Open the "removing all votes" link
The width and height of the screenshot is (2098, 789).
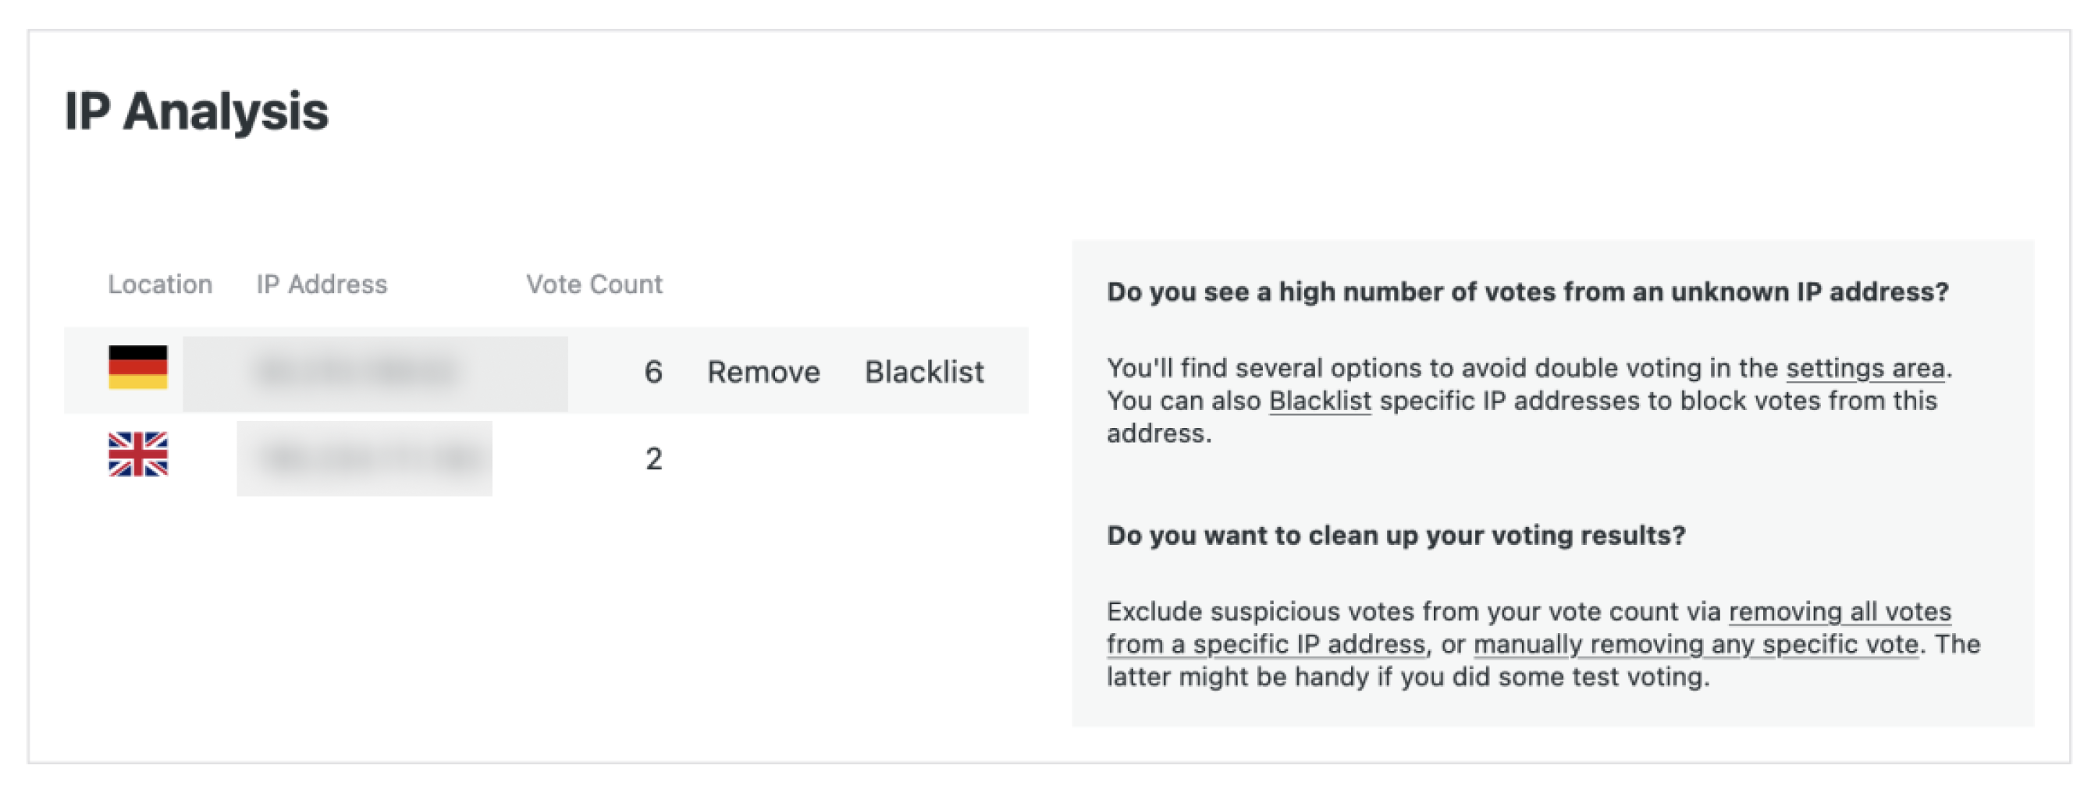tap(1839, 612)
